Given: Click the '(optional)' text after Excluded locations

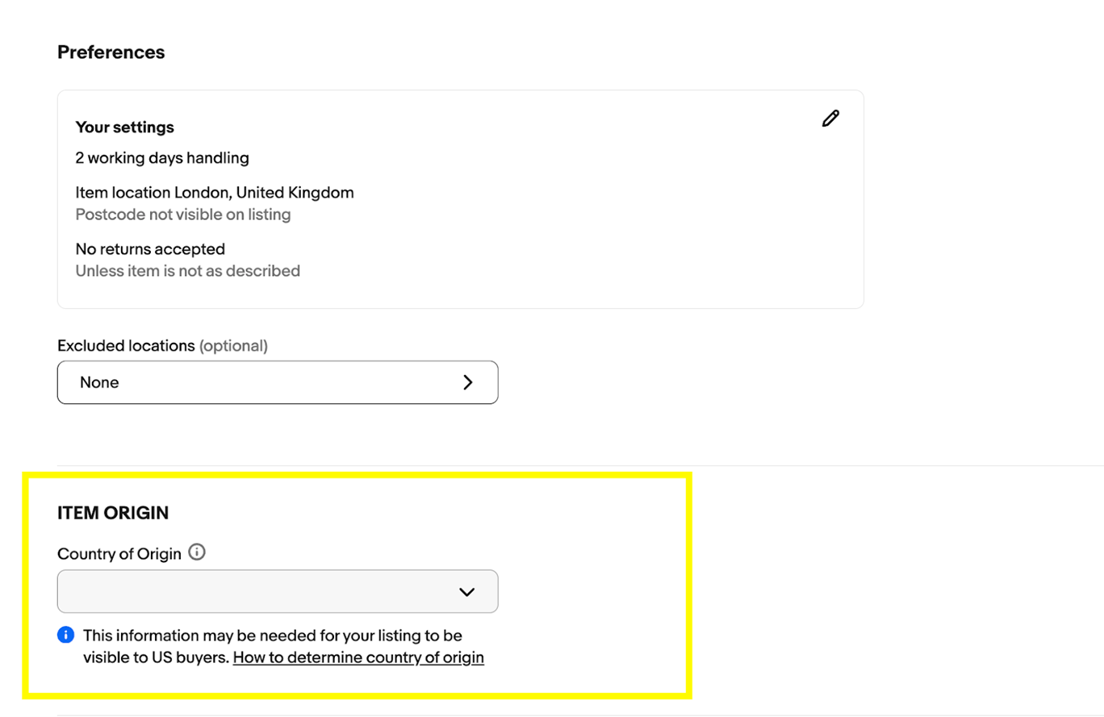Looking at the screenshot, I should point(233,346).
